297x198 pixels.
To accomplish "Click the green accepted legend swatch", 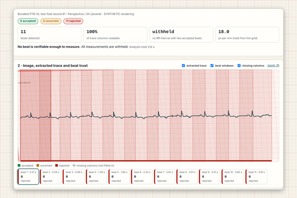I will click(19, 166).
